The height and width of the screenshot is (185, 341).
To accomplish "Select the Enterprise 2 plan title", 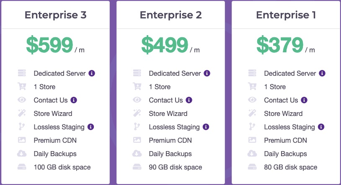I will pyautogui.click(x=171, y=15).
